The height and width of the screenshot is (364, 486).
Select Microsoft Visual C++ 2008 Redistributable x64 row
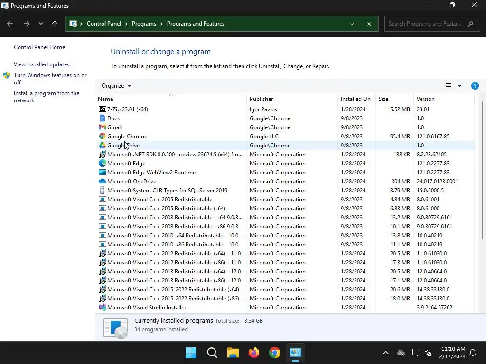click(x=285, y=217)
